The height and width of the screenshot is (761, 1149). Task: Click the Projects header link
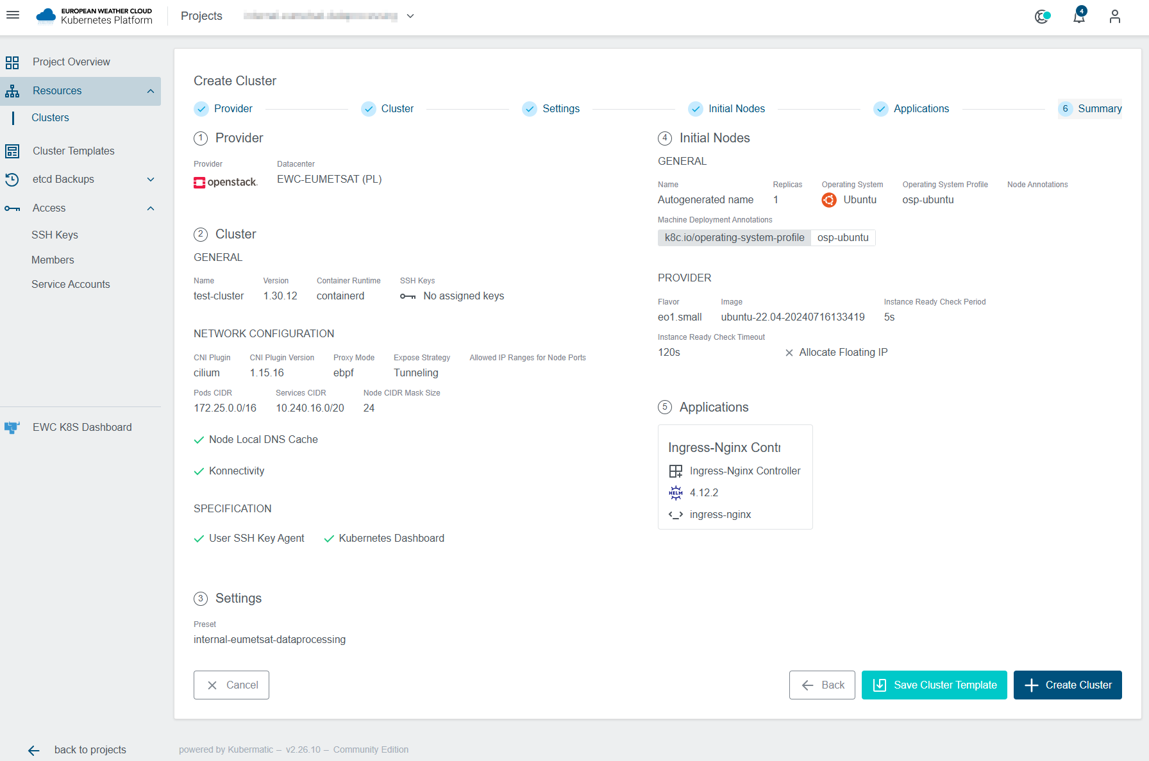(201, 16)
